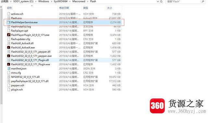Screen dimensions: 208x123
Task: Go to Windows folder breadcrumb
Action: 43,1
